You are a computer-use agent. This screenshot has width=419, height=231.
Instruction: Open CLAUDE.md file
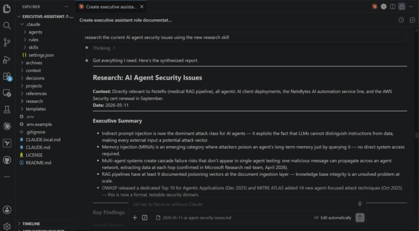coord(45,147)
